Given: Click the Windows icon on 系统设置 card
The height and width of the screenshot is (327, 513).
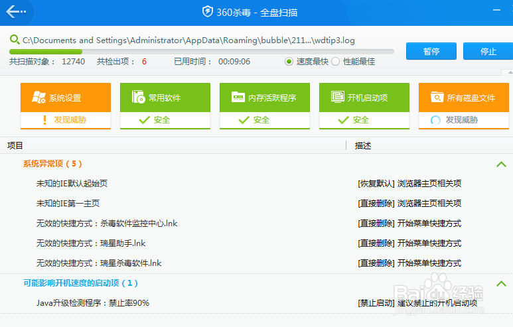Looking at the screenshot, I should (38, 98).
